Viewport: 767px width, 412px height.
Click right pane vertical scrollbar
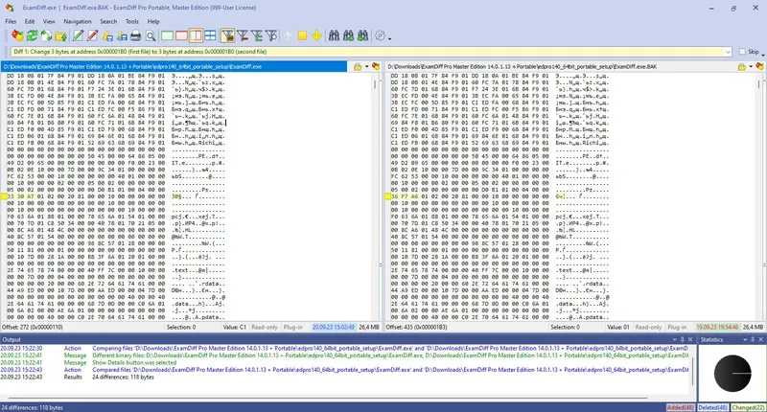(x=759, y=197)
